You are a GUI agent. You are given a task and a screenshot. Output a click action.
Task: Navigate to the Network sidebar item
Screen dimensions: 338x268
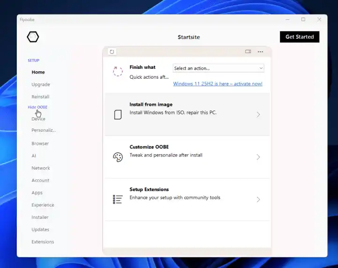click(x=41, y=168)
